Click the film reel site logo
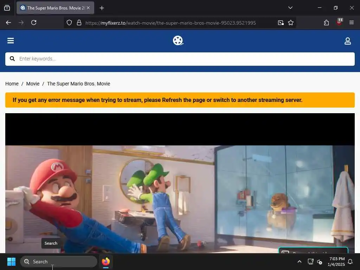 [x=178, y=41]
